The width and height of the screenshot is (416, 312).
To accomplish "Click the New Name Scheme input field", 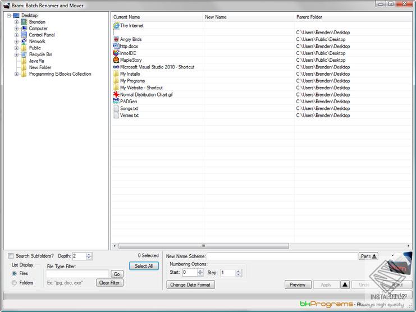I will [x=282, y=256].
